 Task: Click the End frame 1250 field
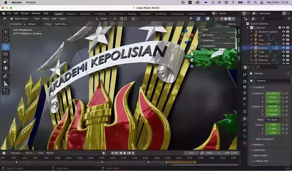coord(231,153)
